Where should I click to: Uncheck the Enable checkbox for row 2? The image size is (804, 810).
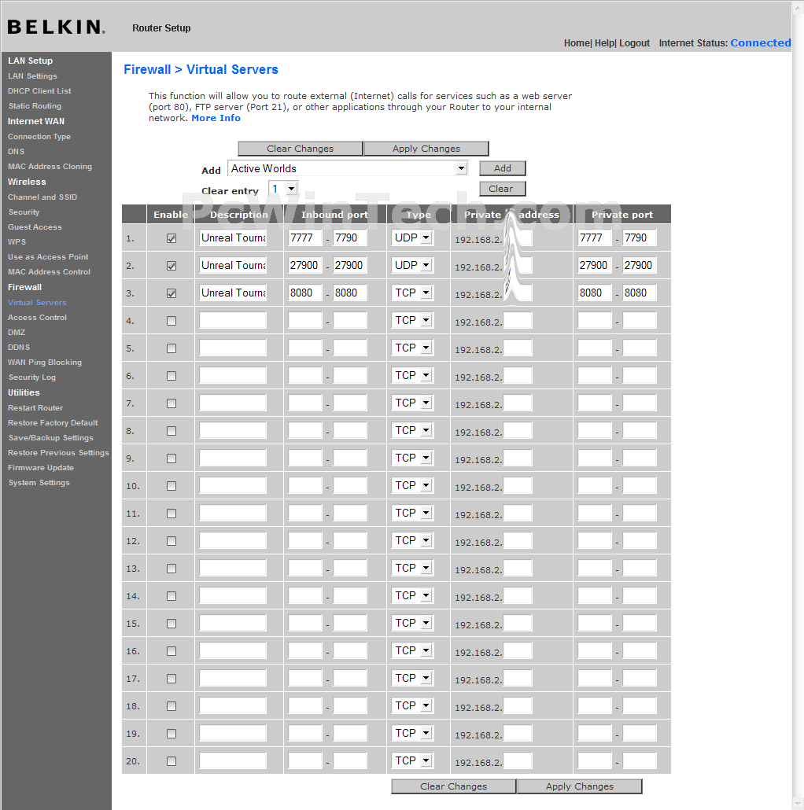tap(171, 266)
